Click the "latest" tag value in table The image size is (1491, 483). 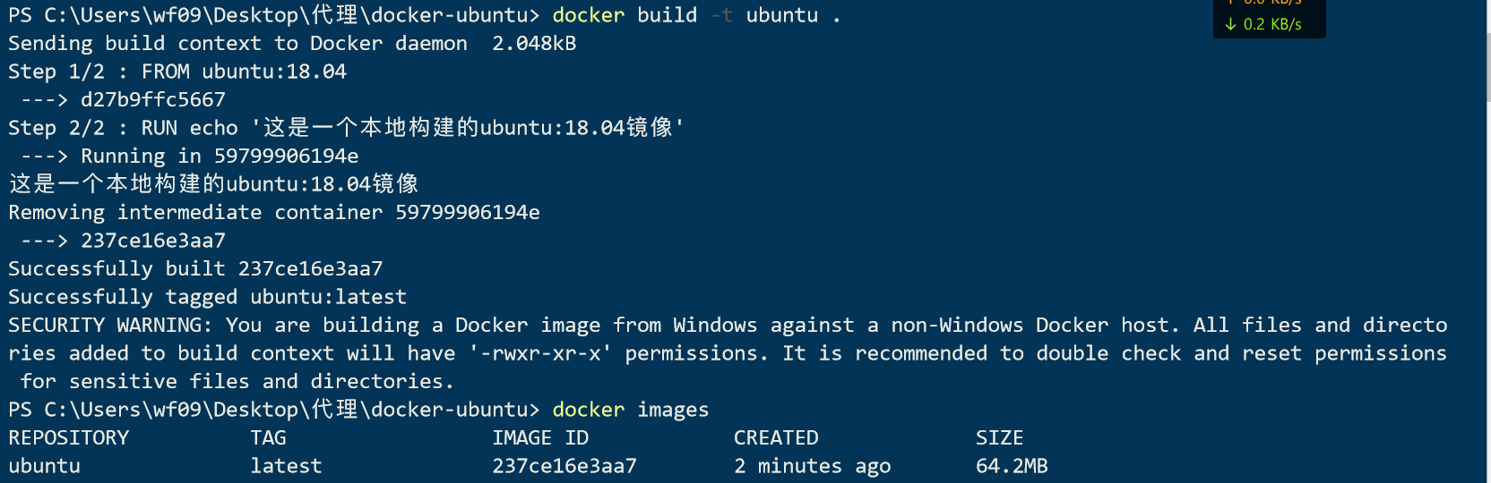(286, 466)
